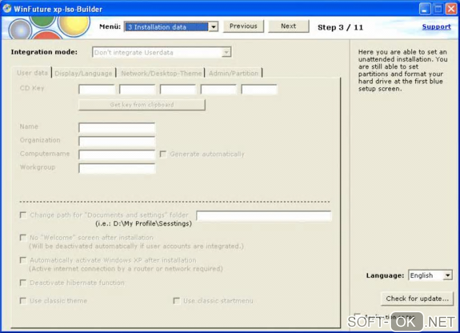
Task: Switch to the User data tab
Action: coord(32,73)
